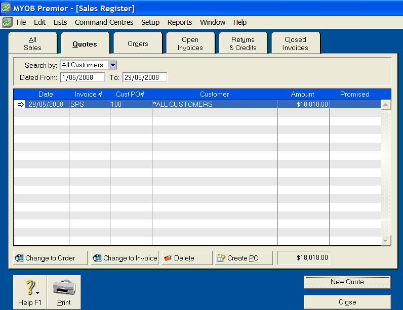Click the Amount column header
The height and width of the screenshot is (310, 403).
tap(303, 94)
